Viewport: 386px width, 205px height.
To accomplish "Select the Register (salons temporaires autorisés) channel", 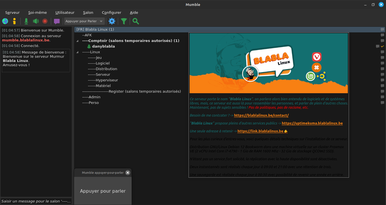I will point(131,91).
